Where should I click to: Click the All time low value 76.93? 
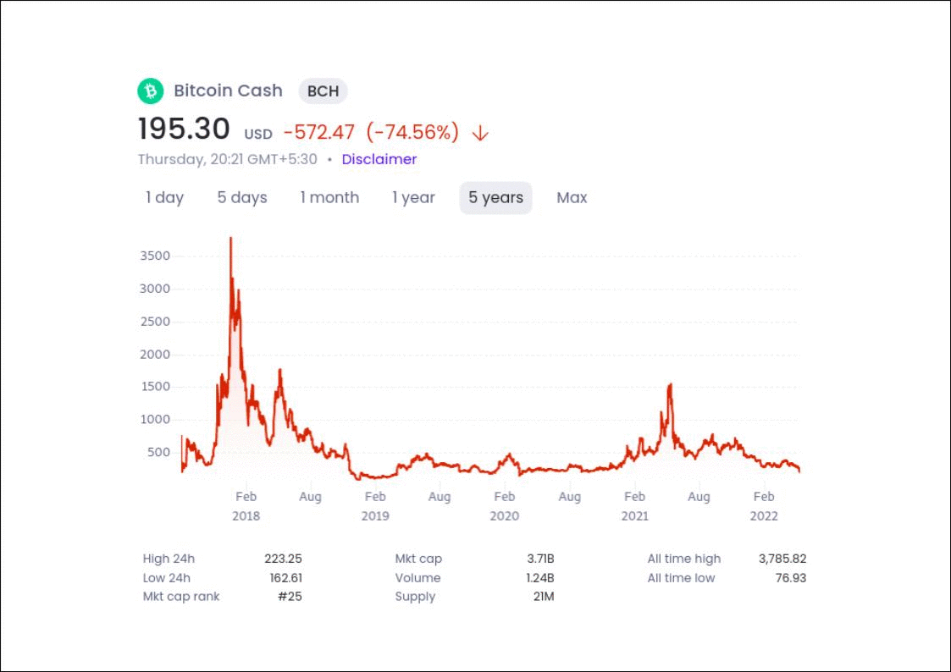791,578
